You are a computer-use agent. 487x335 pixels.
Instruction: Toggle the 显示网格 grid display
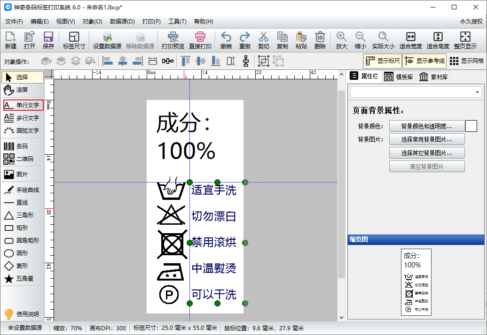tap(466, 61)
